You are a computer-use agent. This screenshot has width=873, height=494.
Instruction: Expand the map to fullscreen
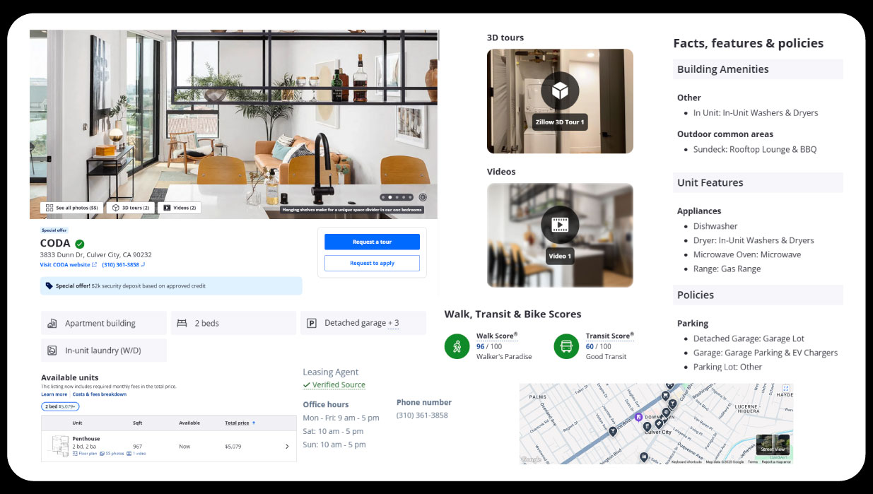785,389
